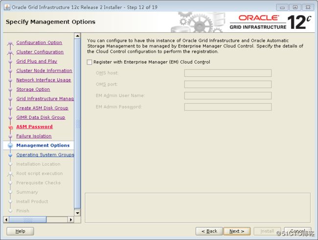Viewport: 318px width, 240px height.
Task: Return to ASM Password step
Action: click(34, 127)
